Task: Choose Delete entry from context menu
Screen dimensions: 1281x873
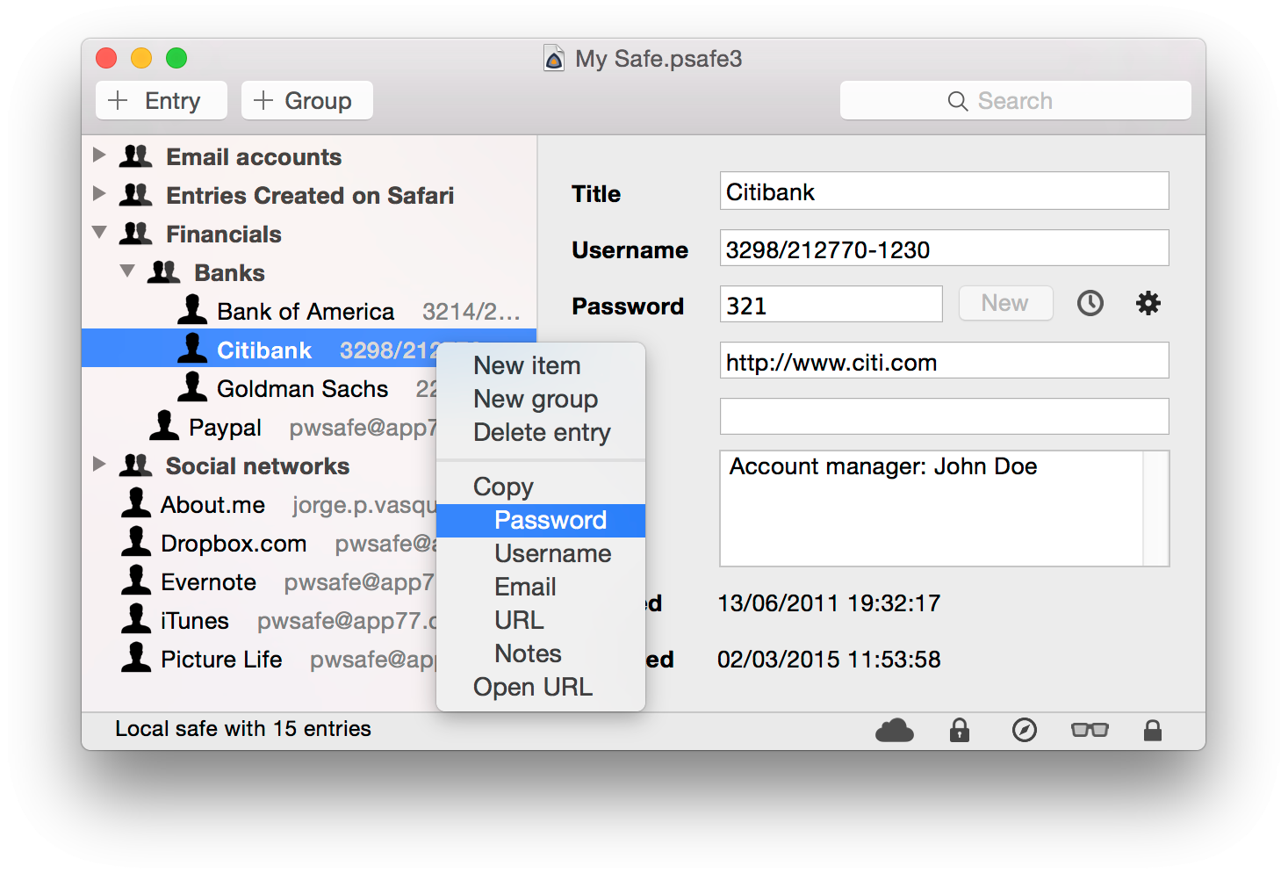Action: click(x=541, y=432)
